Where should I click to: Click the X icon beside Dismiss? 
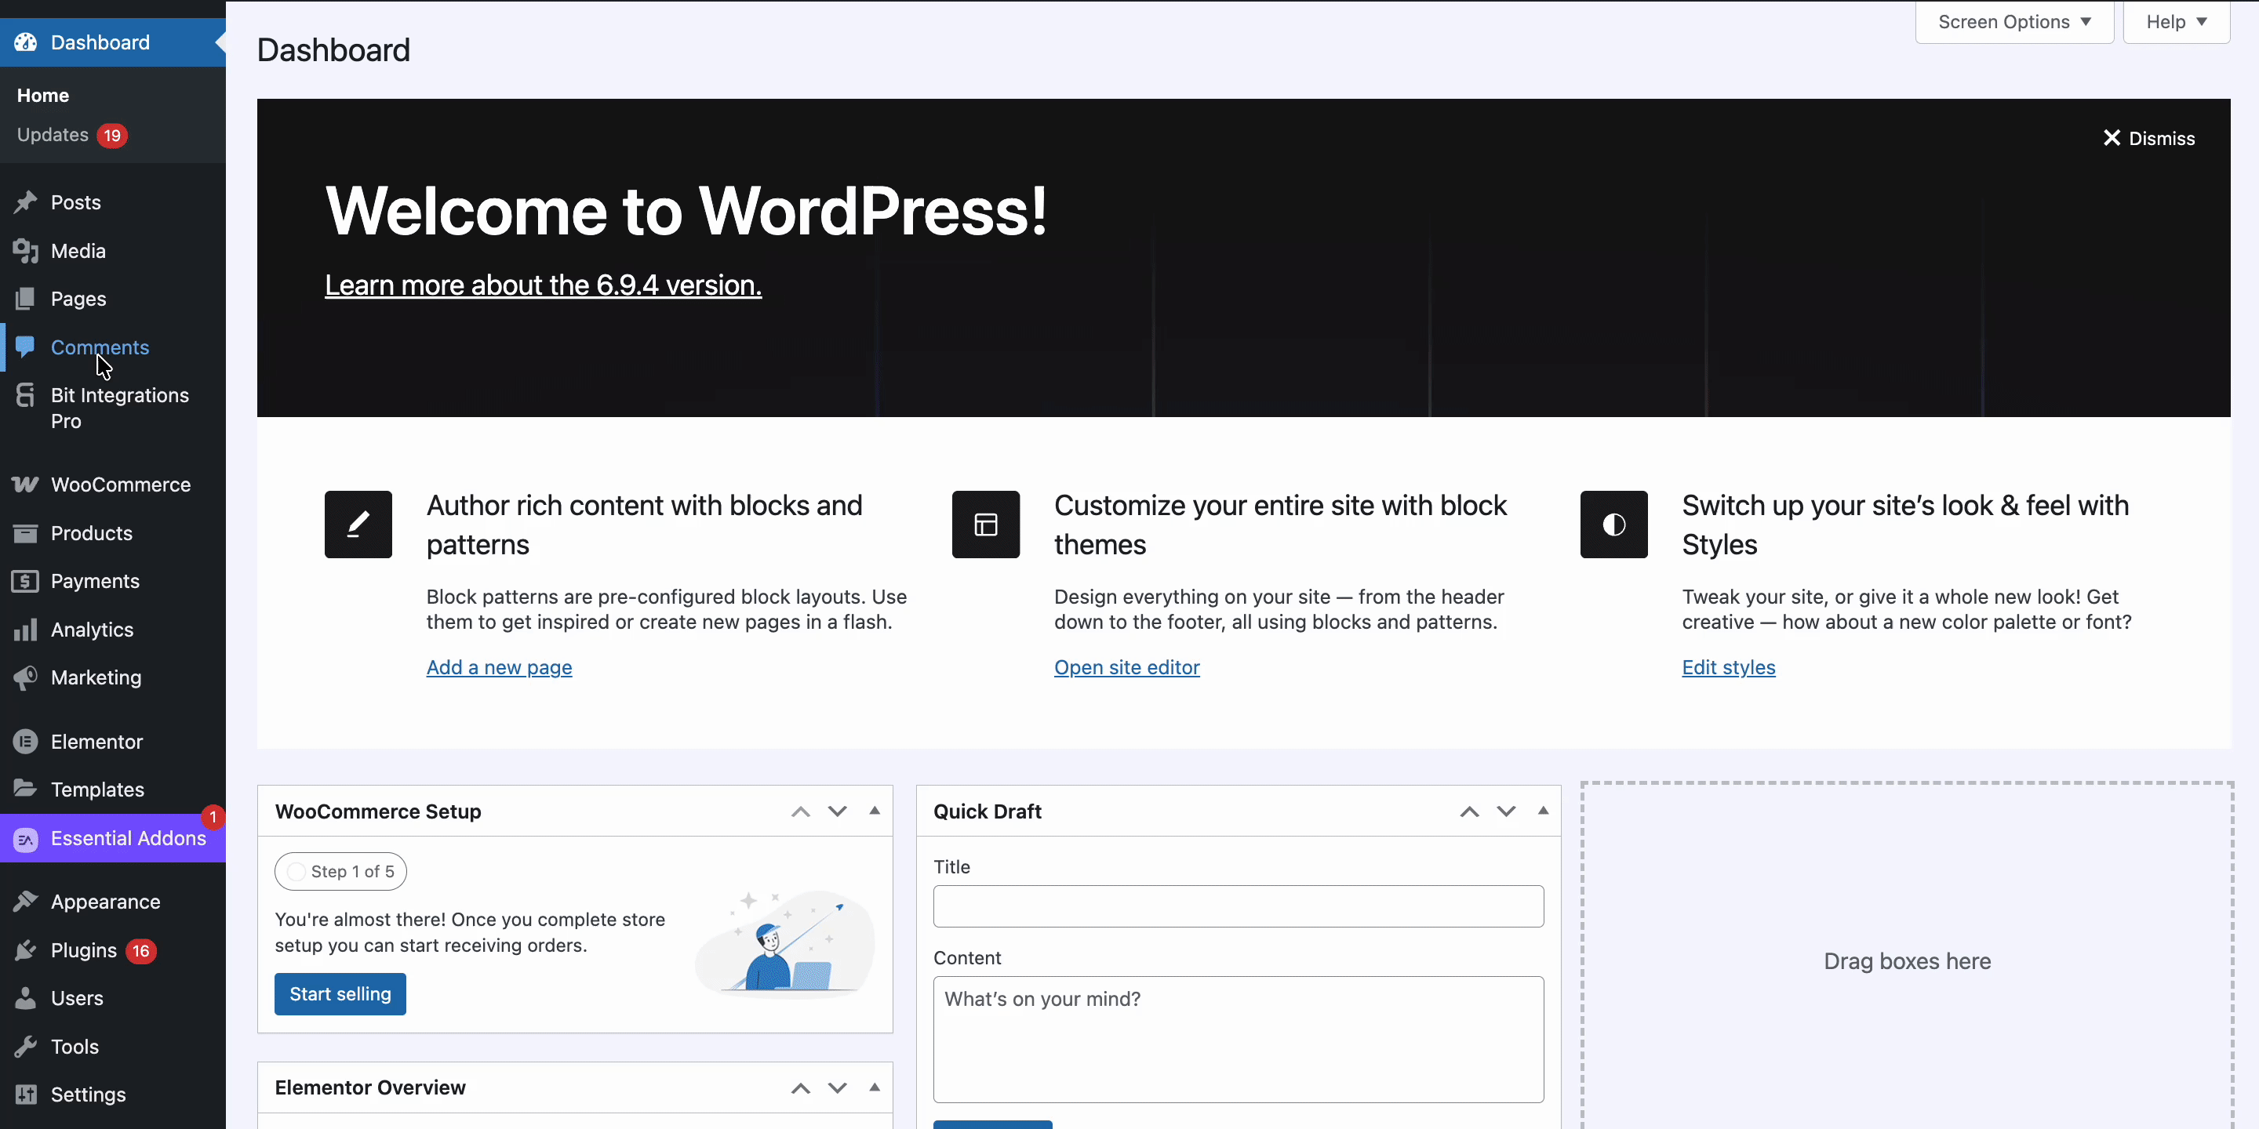coord(2112,139)
